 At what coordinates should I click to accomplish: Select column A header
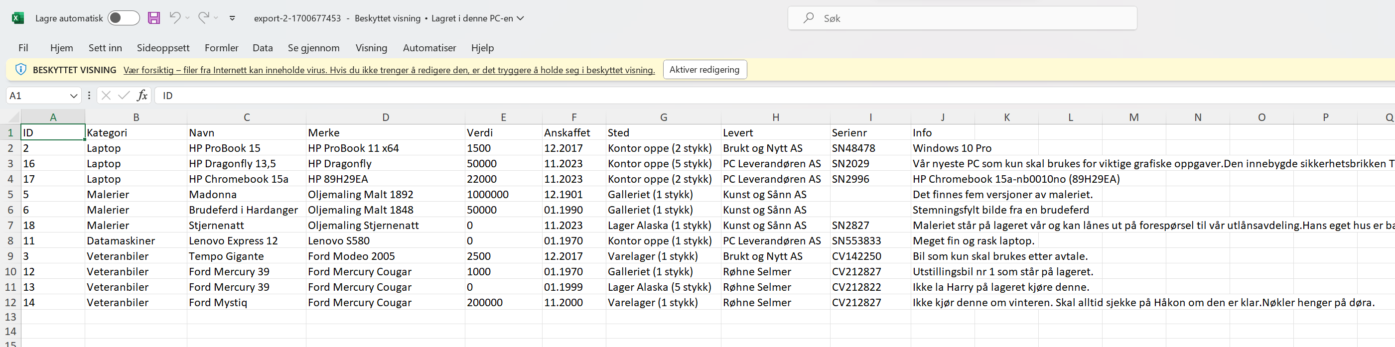pyautogui.click(x=52, y=117)
